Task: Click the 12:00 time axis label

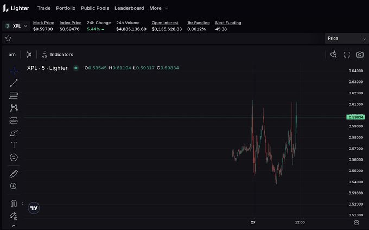Action: pos(300,222)
